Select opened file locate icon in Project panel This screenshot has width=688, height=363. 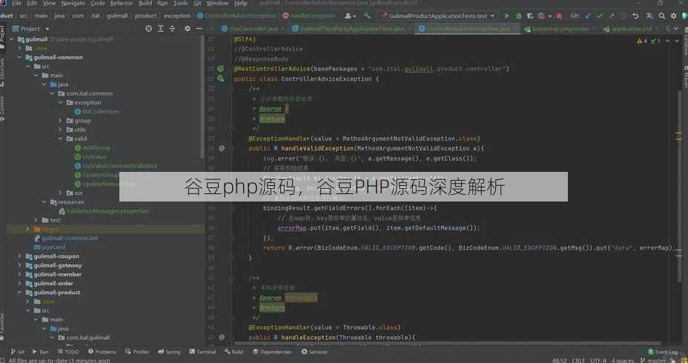click(x=149, y=28)
